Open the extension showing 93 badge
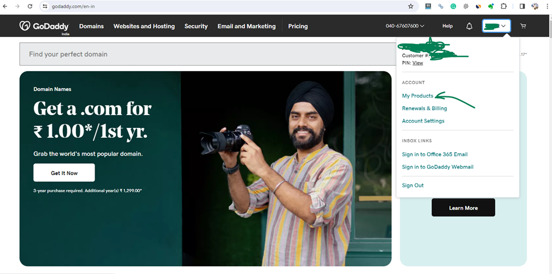 (x=428, y=6)
